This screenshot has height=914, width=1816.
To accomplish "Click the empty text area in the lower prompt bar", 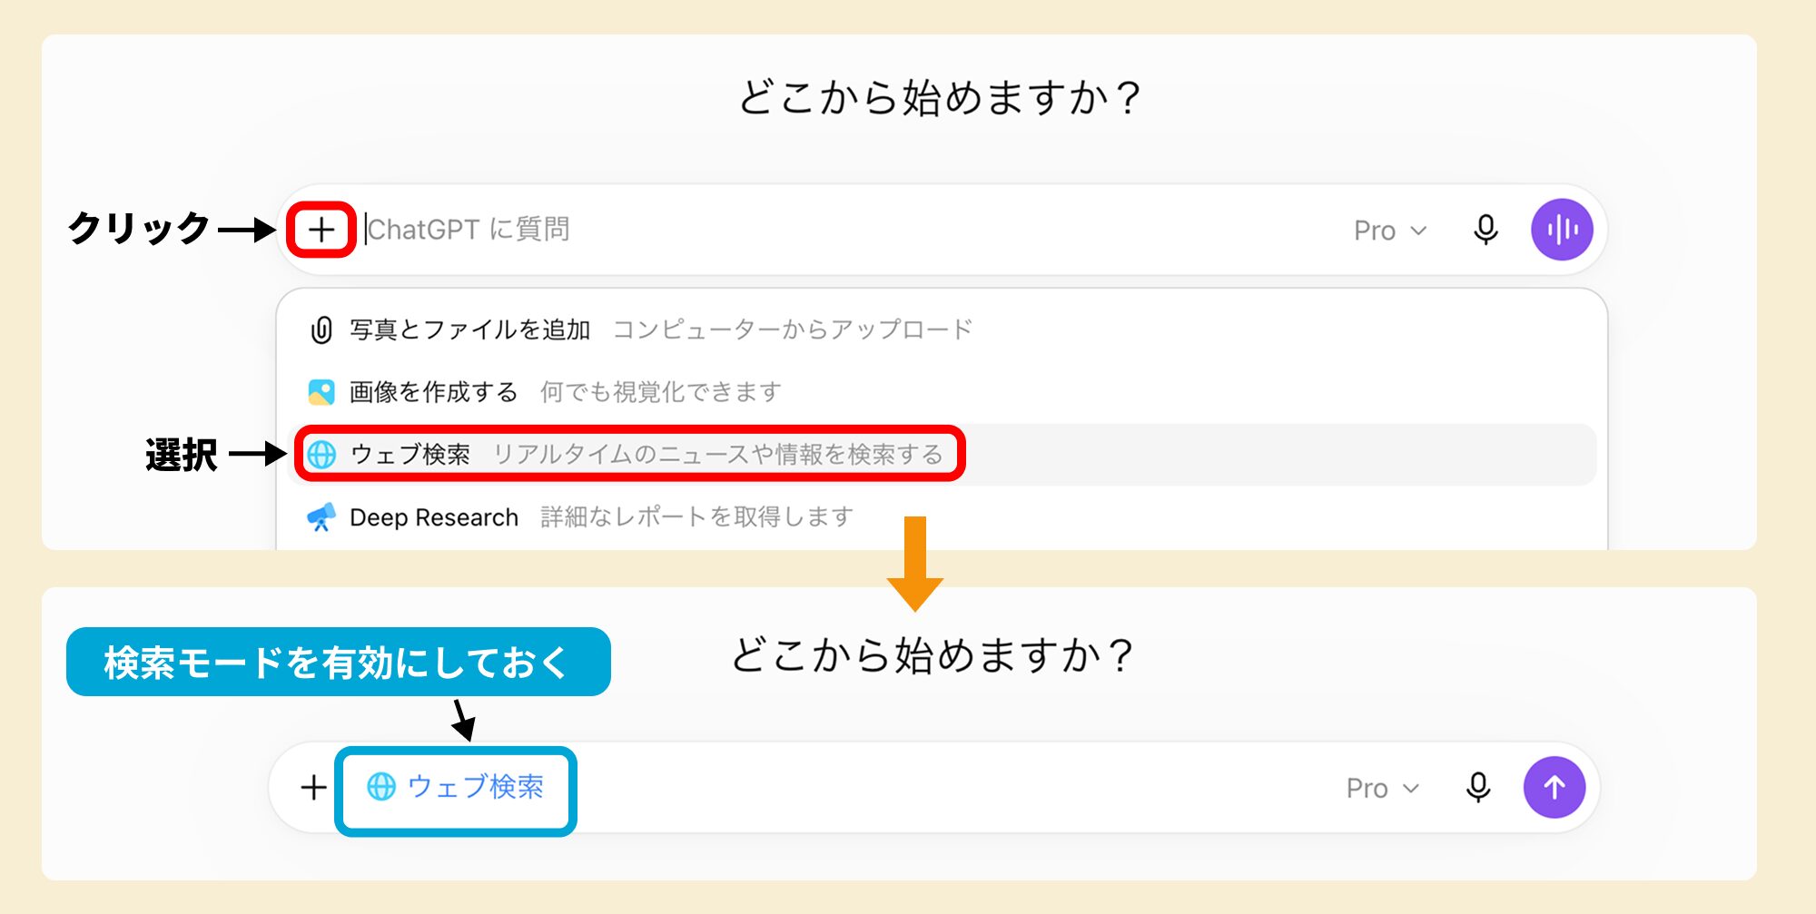I will pyautogui.click(x=953, y=787).
